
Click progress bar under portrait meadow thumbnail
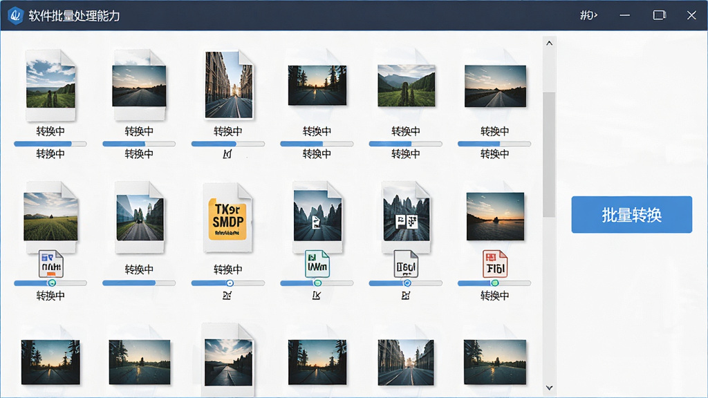[x=50, y=144]
